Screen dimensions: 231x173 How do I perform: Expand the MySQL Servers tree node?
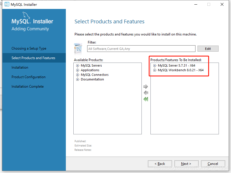point(77,66)
